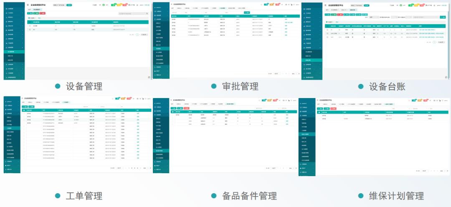Image resolution: width=451 pixels, height=207 pixels.
Task: Tick first row checkbox in 设备台账 table
Action: click(327, 30)
